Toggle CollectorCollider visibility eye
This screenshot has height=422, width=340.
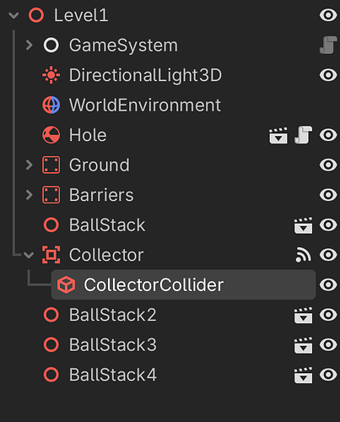click(328, 284)
